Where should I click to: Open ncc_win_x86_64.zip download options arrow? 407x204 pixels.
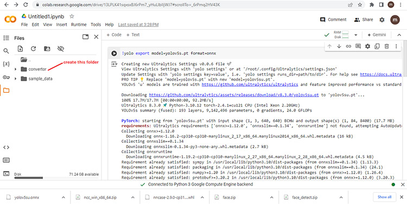click(132, 198)
